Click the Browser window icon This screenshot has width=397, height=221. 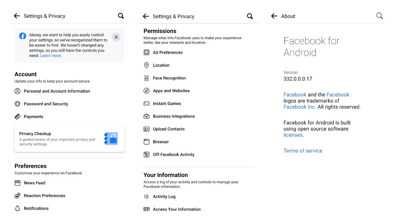tap(147, 142)
